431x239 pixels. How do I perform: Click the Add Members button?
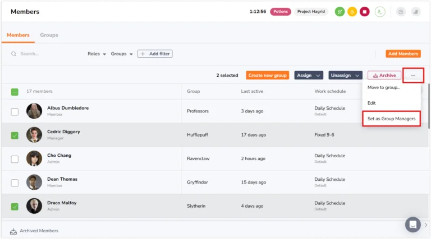(x=403, y=54)
